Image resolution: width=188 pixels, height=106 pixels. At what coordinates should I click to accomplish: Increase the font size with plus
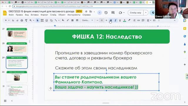106,20
